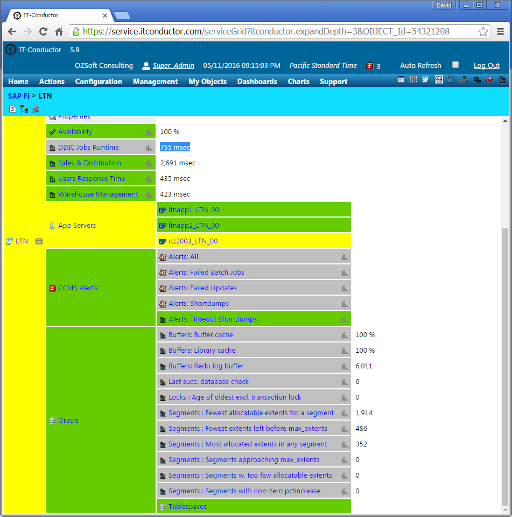Enable the Auto Refresh checkbox

point(455,65)
